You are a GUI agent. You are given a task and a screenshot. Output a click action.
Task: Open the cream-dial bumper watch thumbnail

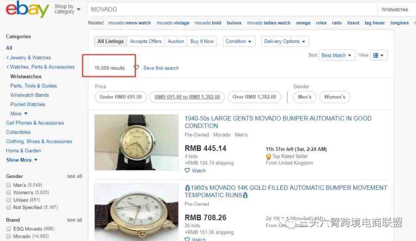(137, 142)
